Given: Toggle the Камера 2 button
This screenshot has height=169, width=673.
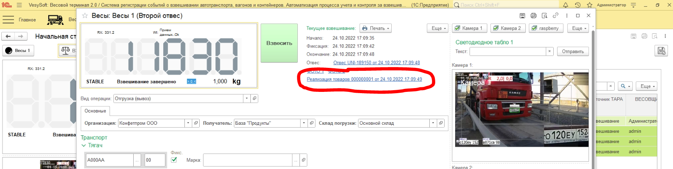Looking at the screenshot, I should pyautogui.click(x=507, y=28).
